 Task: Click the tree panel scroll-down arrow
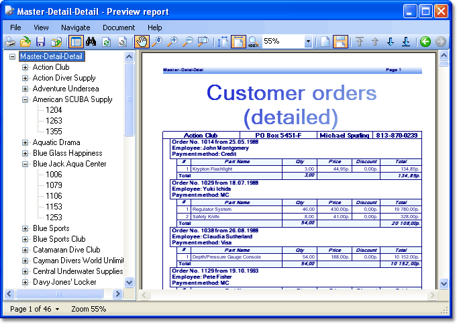(x=129, y=282)
